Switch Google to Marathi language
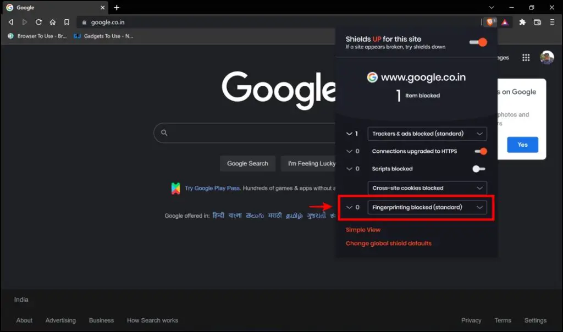Screen dimensions: 563x332 275,215
